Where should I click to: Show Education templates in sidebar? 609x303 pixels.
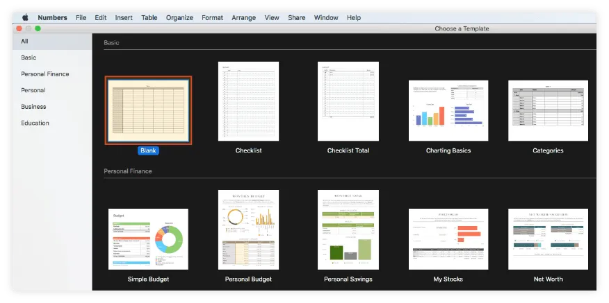point(35,123)
